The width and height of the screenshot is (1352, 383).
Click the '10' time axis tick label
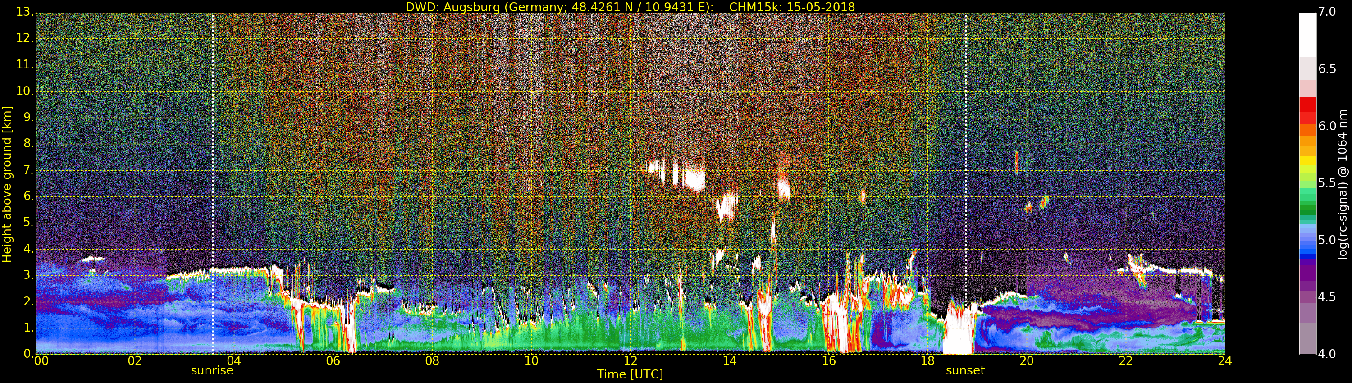532,361
